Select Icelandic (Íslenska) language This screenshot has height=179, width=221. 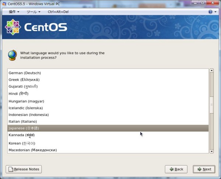108,108
